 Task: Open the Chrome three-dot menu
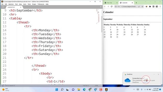point(160,6)
